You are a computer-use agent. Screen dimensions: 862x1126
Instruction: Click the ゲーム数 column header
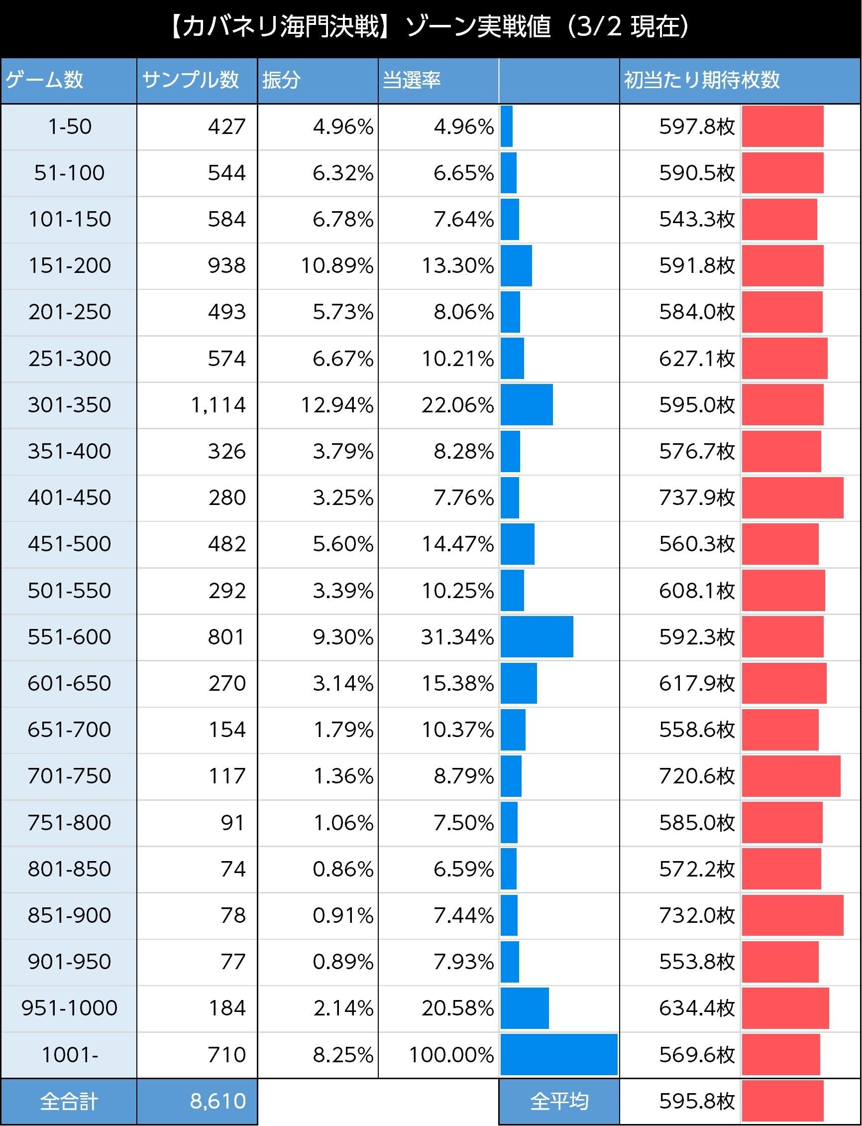[45, 80]
